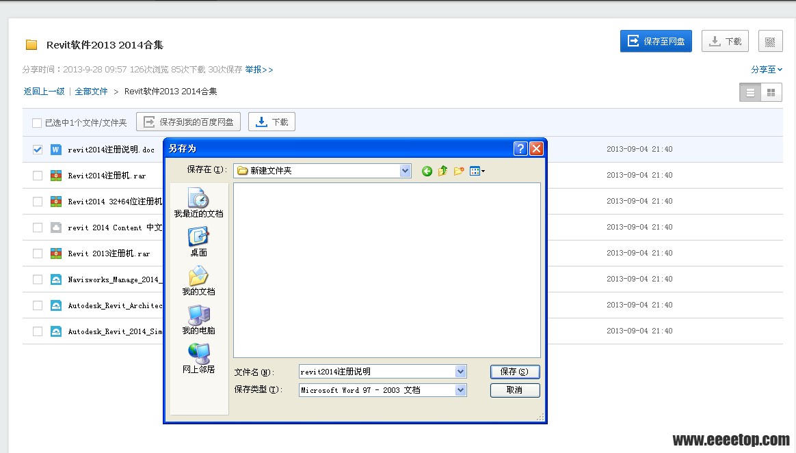796x453 pixels.
Task: Check the Autodesk_Revit_2014_Sim checkbox
Action: click(x=38, y=331)
